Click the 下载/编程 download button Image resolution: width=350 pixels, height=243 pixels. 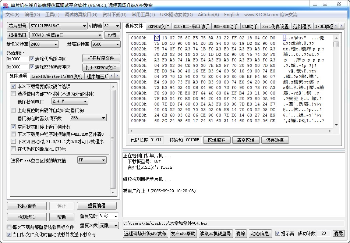pos(27,206)
